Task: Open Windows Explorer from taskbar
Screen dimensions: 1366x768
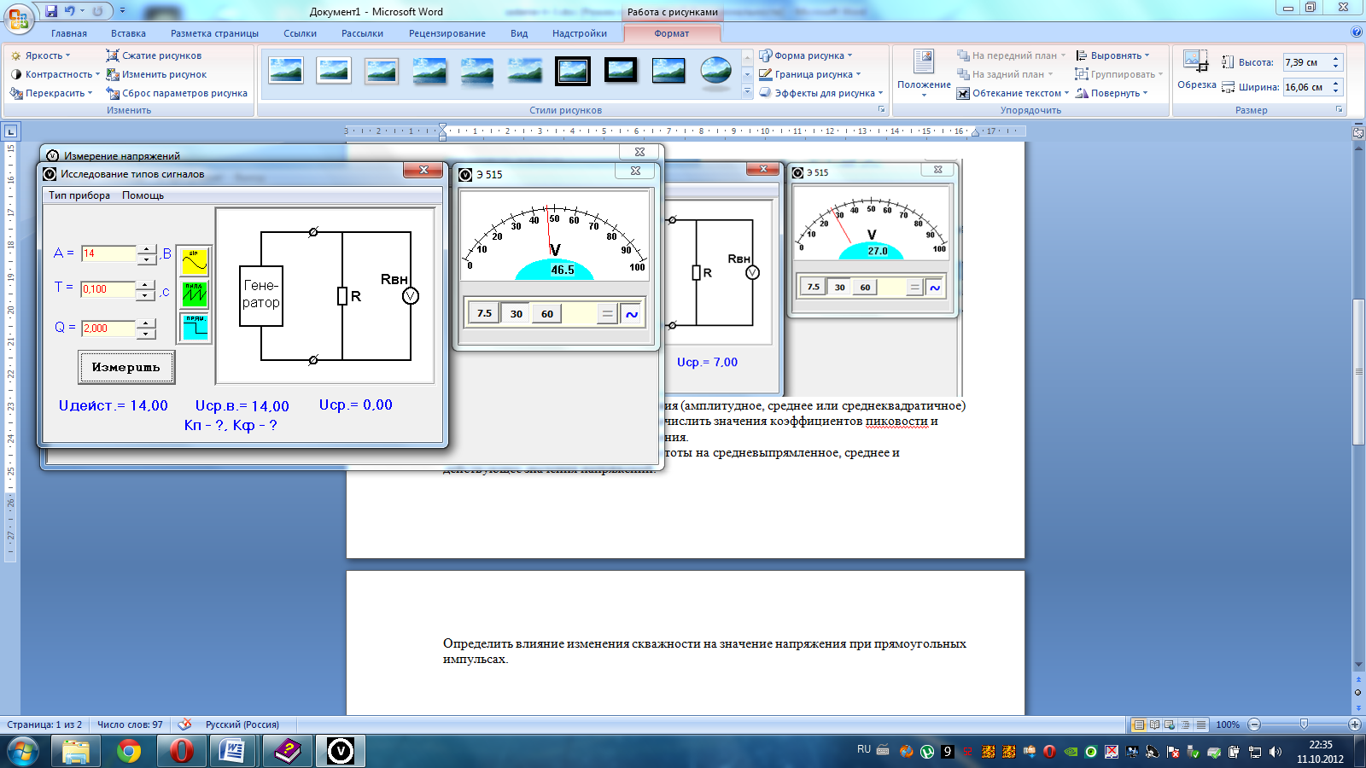Action: (76, 751)
